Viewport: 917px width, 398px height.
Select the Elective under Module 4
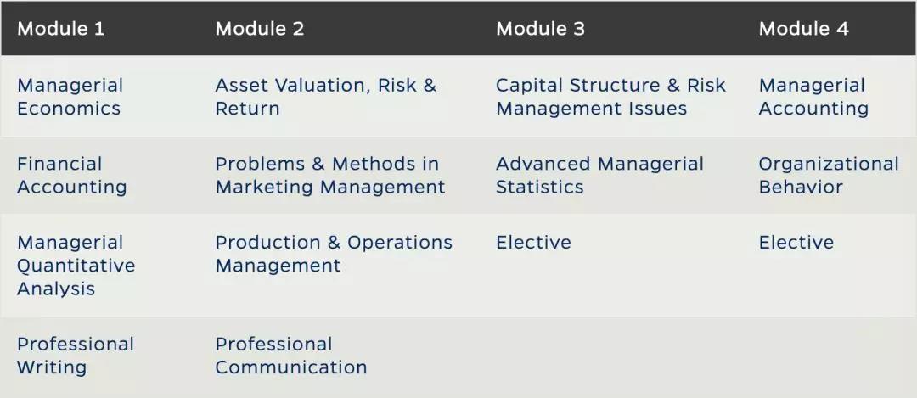[x=796, y=243]
